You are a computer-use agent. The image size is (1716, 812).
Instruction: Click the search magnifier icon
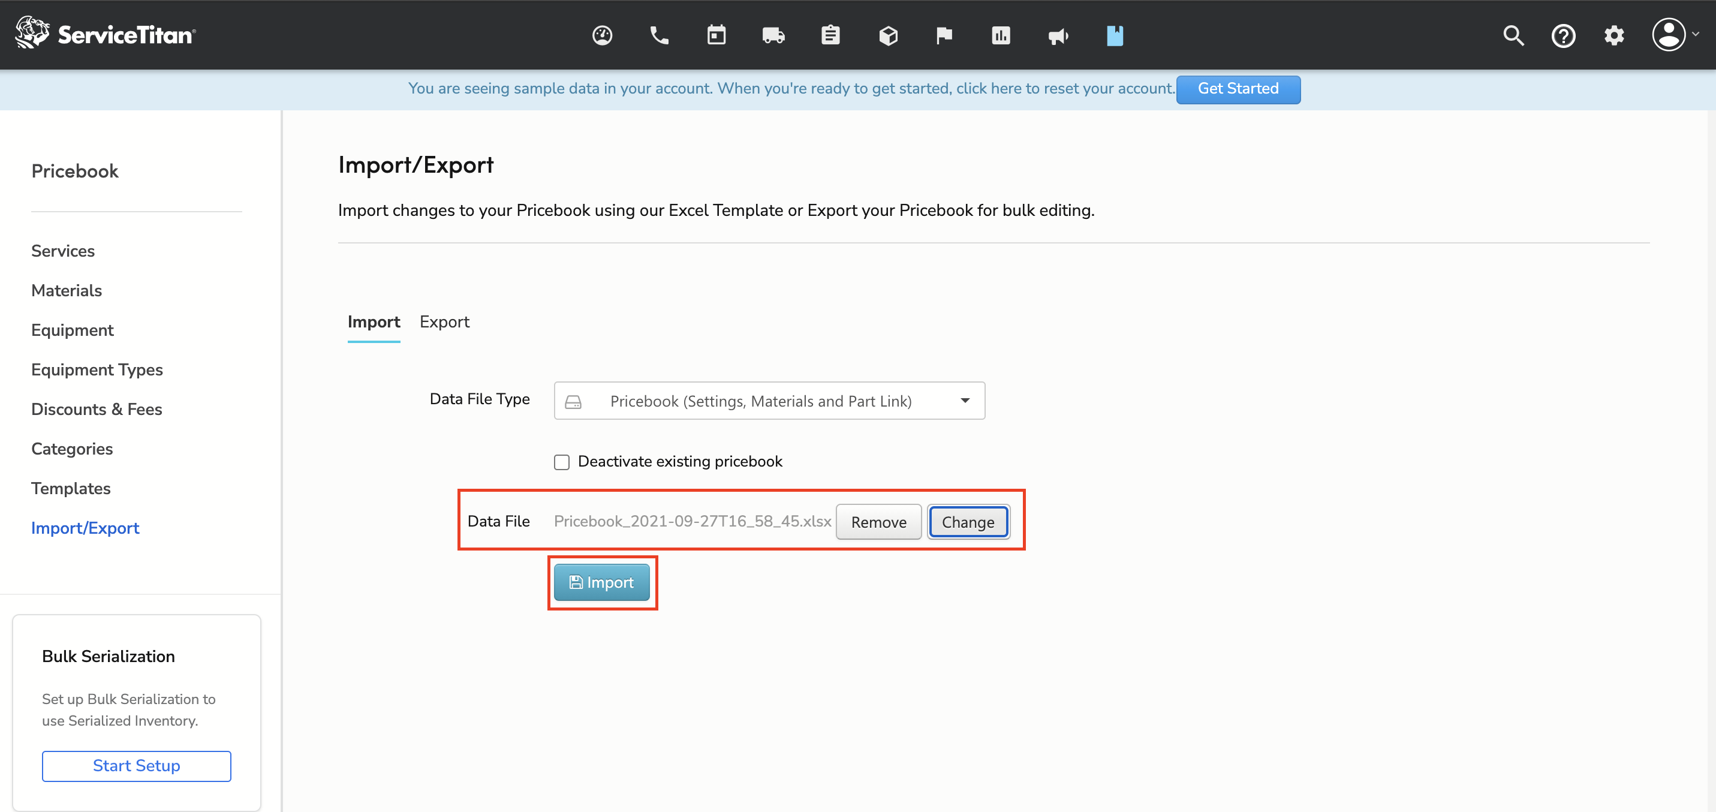click(x=1513, y=35)
